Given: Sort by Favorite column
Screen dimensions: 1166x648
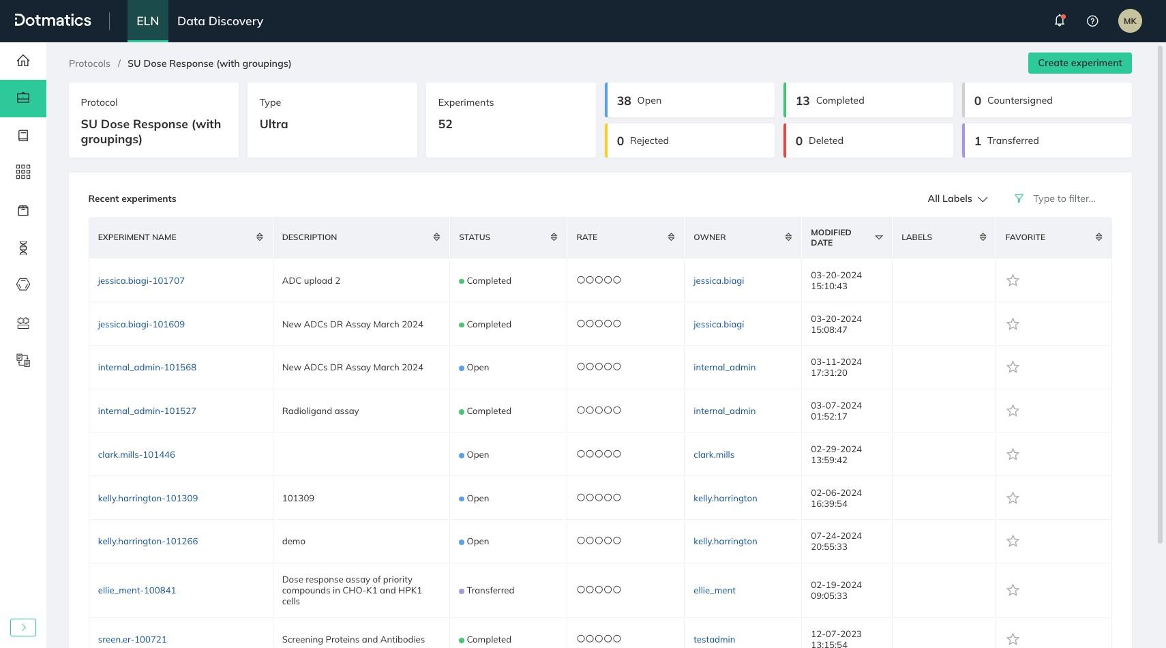Looking at the screenshot, I should [x=1098, y=237].
